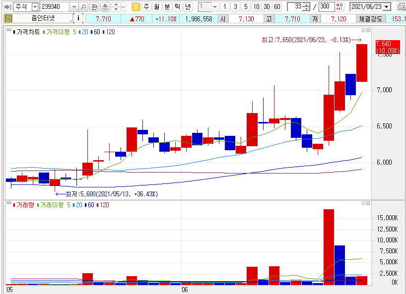Open the interval value combo box
Screen dimensions: 406x294
coord(208,7)
